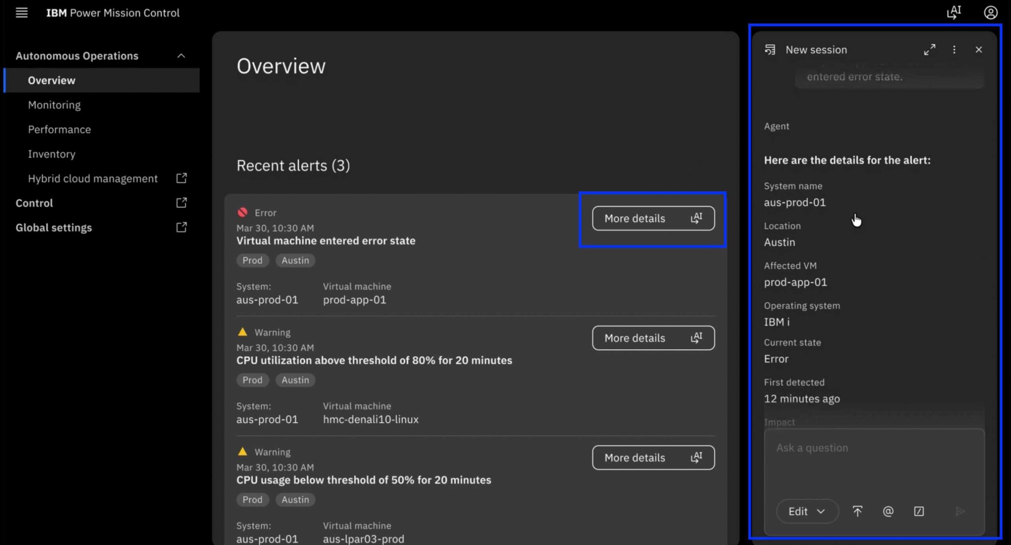Select Overview in the sidebar
1011x545 pixels.
point(102,80)
